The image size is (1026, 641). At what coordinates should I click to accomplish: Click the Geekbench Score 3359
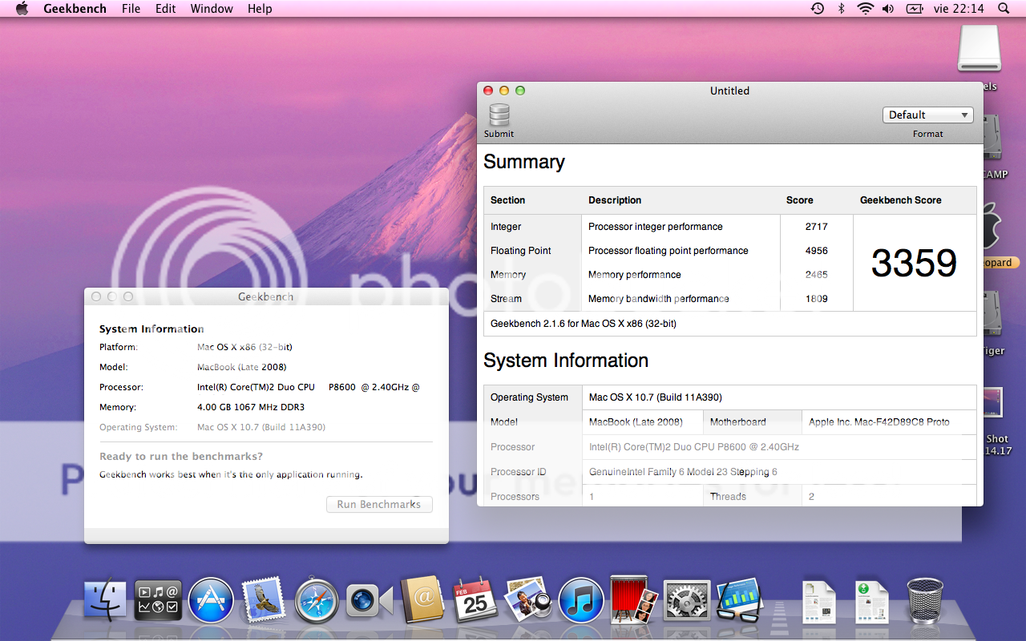tap(914, 263)
